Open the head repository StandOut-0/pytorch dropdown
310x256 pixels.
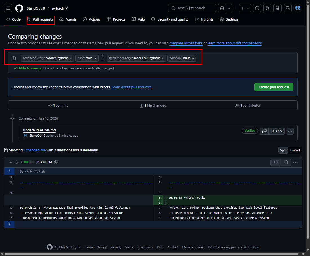pyautogui.click(x=136, y=58)
